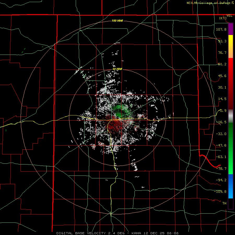The height and width of the screenshot is (235, 235).
Task: Click the 30.1 legend value
Action: click(x=222, y=87)
